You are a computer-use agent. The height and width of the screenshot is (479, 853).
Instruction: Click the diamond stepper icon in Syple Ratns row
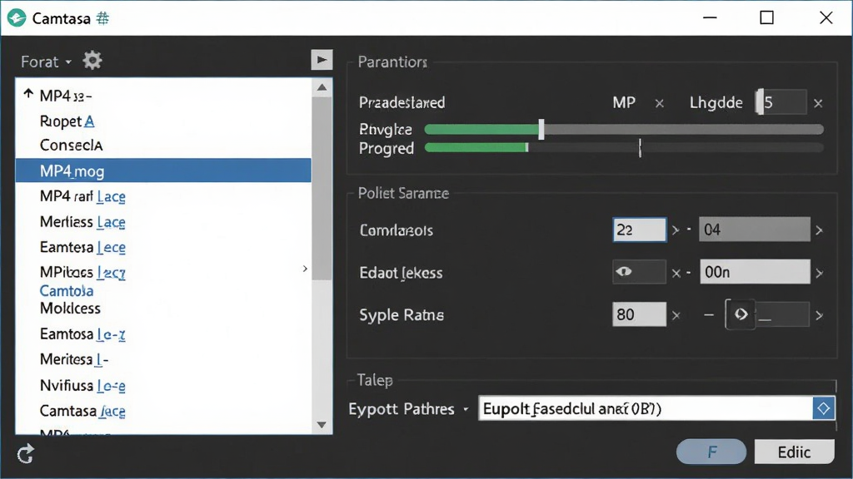(741, 314)
